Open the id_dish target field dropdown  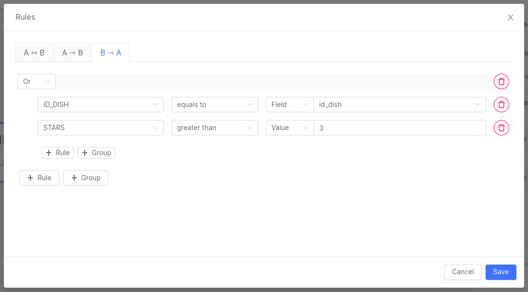click(x=400, y=105)
